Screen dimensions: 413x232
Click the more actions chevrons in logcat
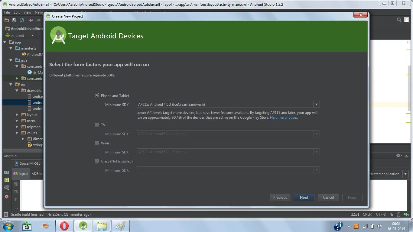16,208
